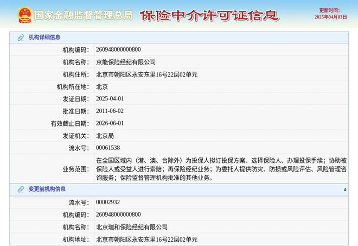The width and height of the screenshot is (358, 246).
Task: Click the 国家金融监督管理总局 title text
Action: click(x=84, y=16)
